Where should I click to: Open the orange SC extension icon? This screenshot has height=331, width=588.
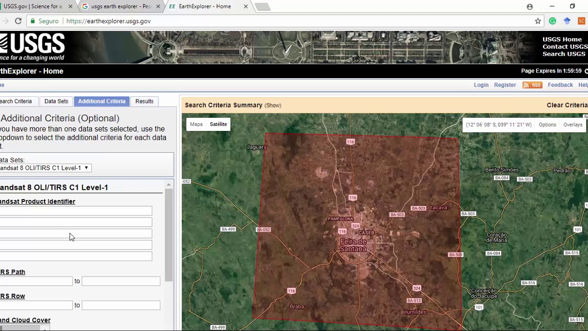pos(582,21)
